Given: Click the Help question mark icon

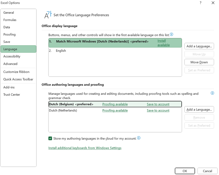Looking at the screenshot, I should (200, 3).
